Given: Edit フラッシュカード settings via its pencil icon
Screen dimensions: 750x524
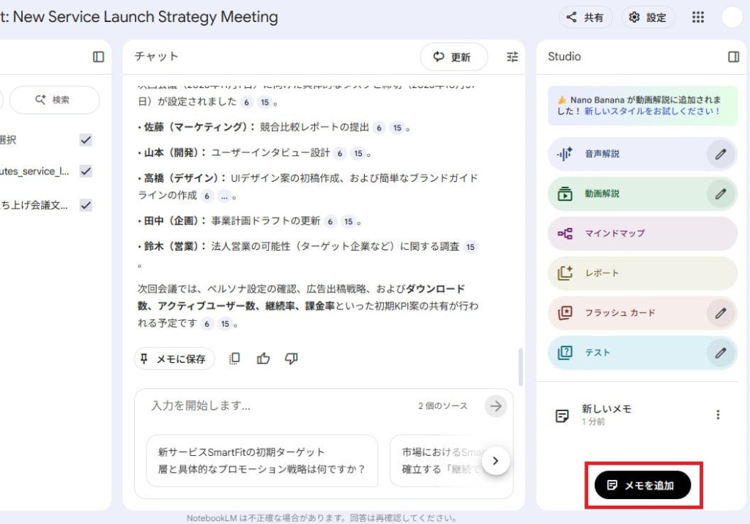Looking at the screenshot, I should point(721,312).
